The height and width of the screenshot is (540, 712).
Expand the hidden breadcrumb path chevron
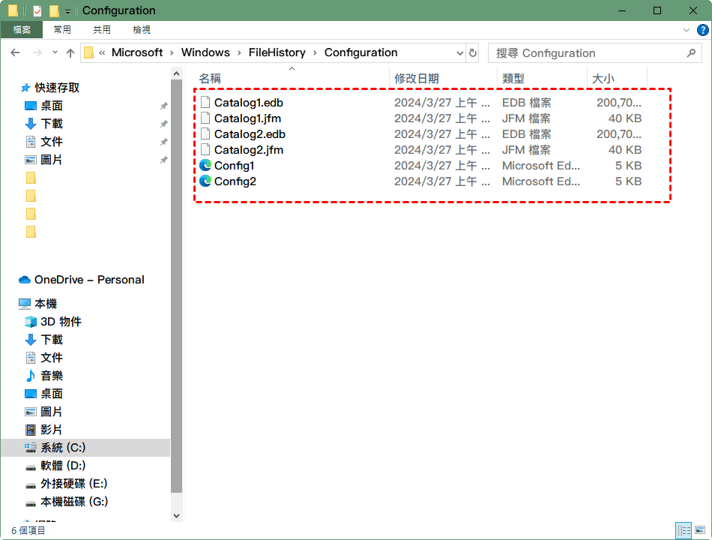102,52
